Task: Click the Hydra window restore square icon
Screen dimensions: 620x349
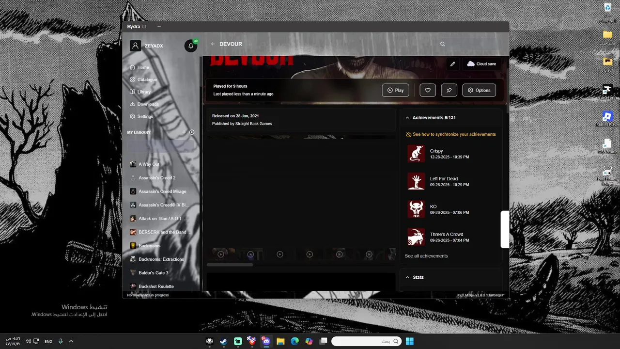Action: 144,27
